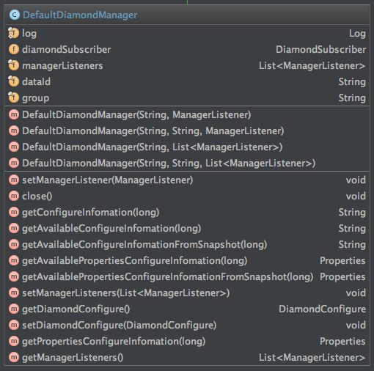
Task: Click the field icon next to diamondSubscriber
Action: pos(14,49)
